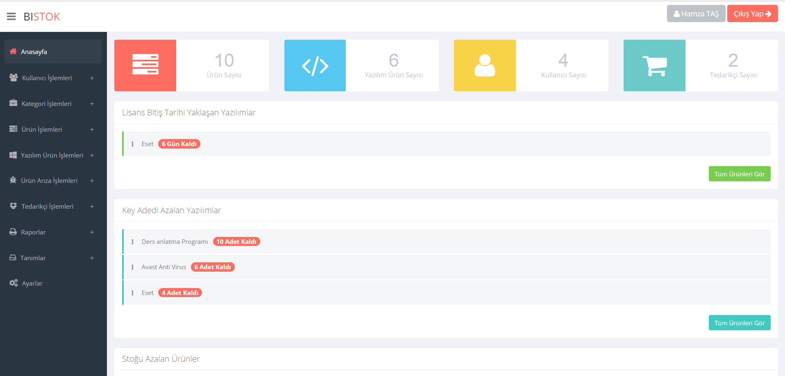Expand Tanımlar with its plus sign
This screenshot has height=376, width=785.
pyautogui.click(x=92, y=258)
